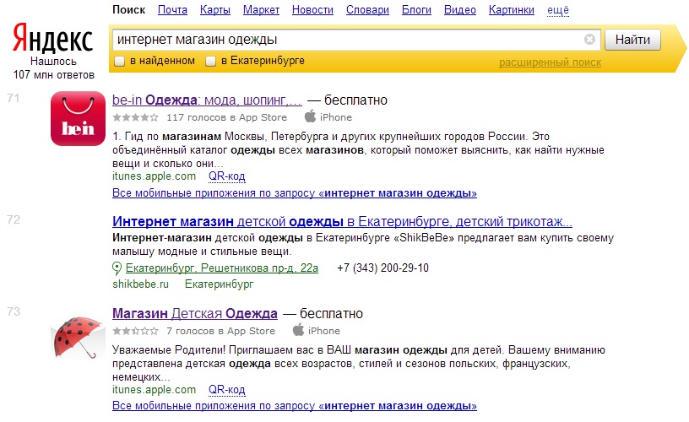Screen dimensions: 689x422
Task: Click result number 73
Action: (14, 311)
